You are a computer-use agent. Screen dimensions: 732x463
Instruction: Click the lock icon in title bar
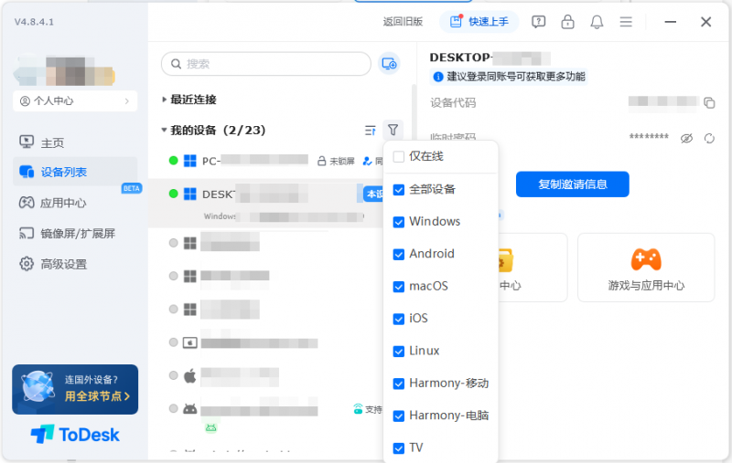pyautogui.click(x=567, y=22)
